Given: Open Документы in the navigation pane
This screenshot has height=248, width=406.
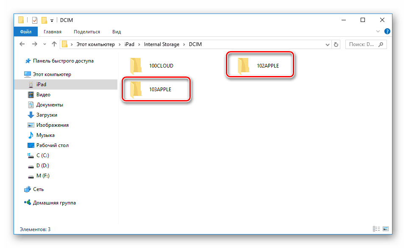Looking at the screenshot, I should click(45, 105).
